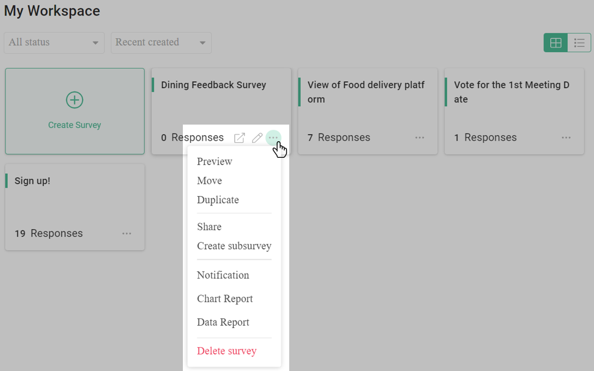Select the grid view icon
This screenshot has width=594, height=371.
(555, 42)
